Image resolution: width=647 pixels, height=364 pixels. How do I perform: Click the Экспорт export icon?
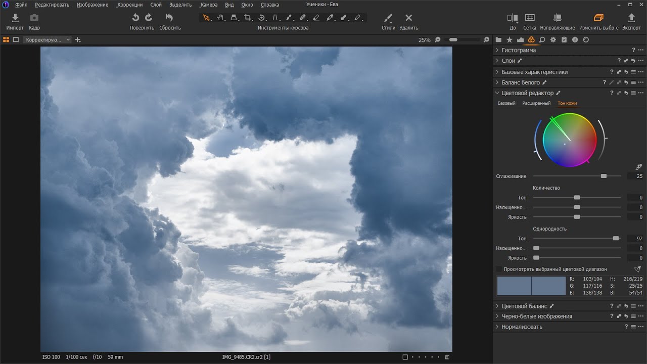(x=631, y=18)
